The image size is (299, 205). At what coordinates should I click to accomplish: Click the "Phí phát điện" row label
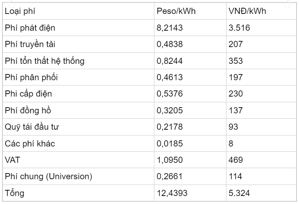(x=30, y=28)
